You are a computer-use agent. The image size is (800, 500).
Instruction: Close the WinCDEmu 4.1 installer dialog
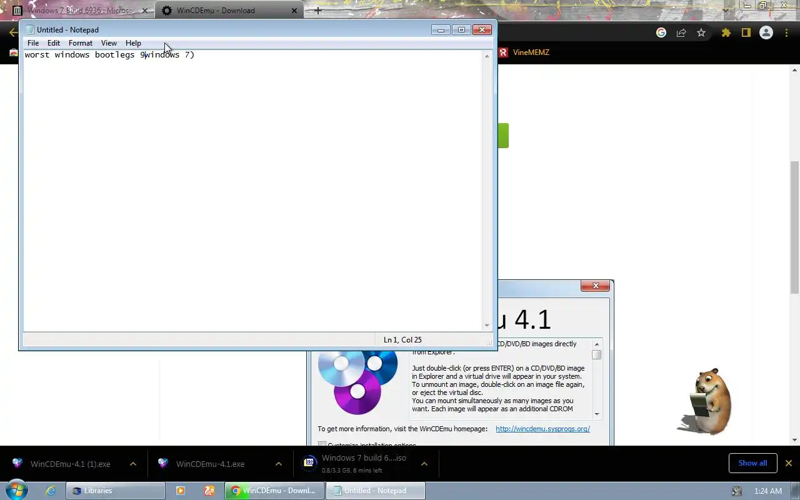(x=596, y=286)
